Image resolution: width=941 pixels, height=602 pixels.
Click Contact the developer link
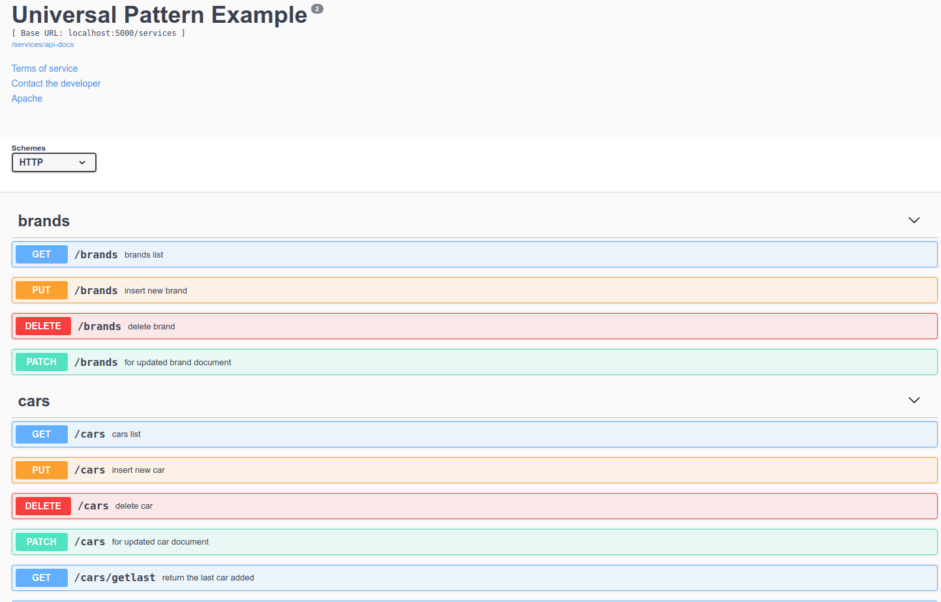[56, 83]
